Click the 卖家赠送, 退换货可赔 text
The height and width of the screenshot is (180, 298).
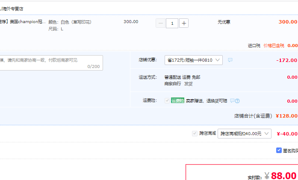tap(207, 101)
